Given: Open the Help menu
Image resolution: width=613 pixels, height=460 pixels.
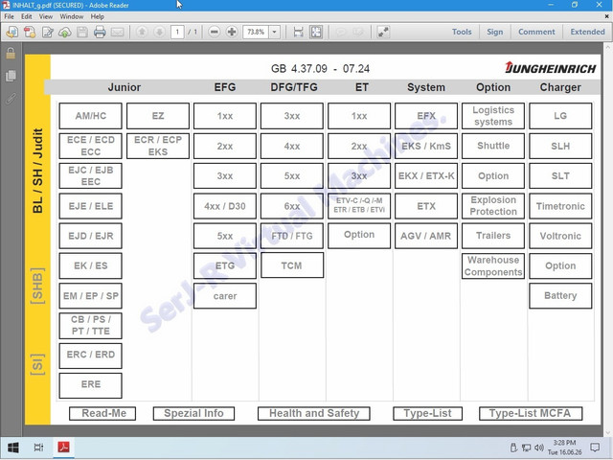Looking at the screenshot, I should (98, 16).
